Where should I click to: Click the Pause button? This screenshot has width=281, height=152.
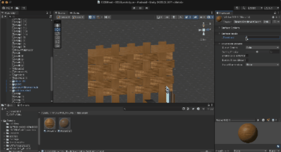pyautogui.click(x=140, y=8)
